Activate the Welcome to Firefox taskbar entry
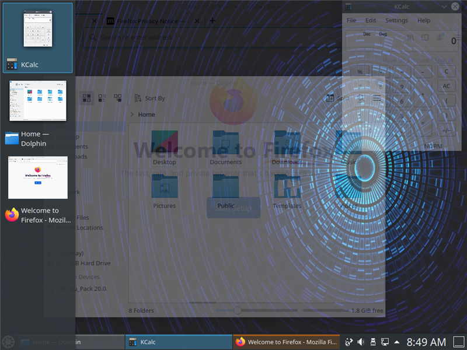 [x=287, y=342]
